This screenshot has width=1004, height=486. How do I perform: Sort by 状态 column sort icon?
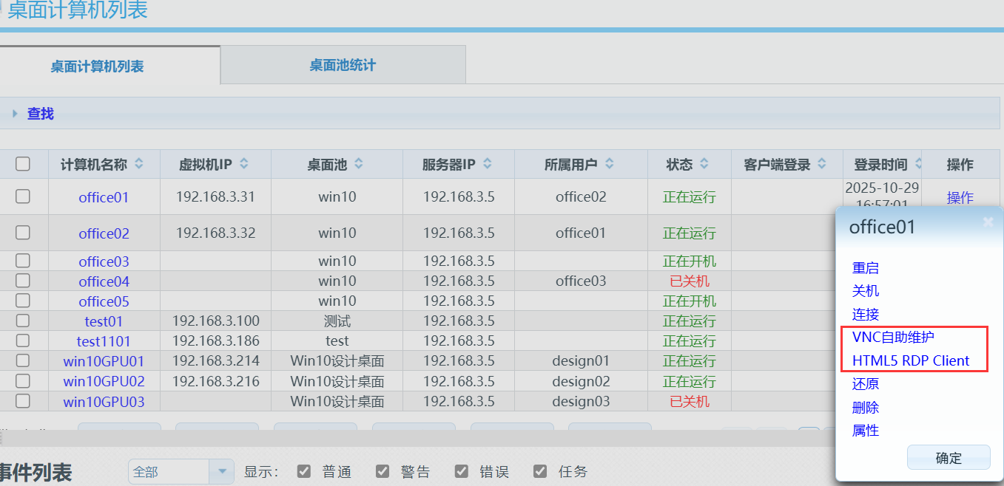[705, 164]
